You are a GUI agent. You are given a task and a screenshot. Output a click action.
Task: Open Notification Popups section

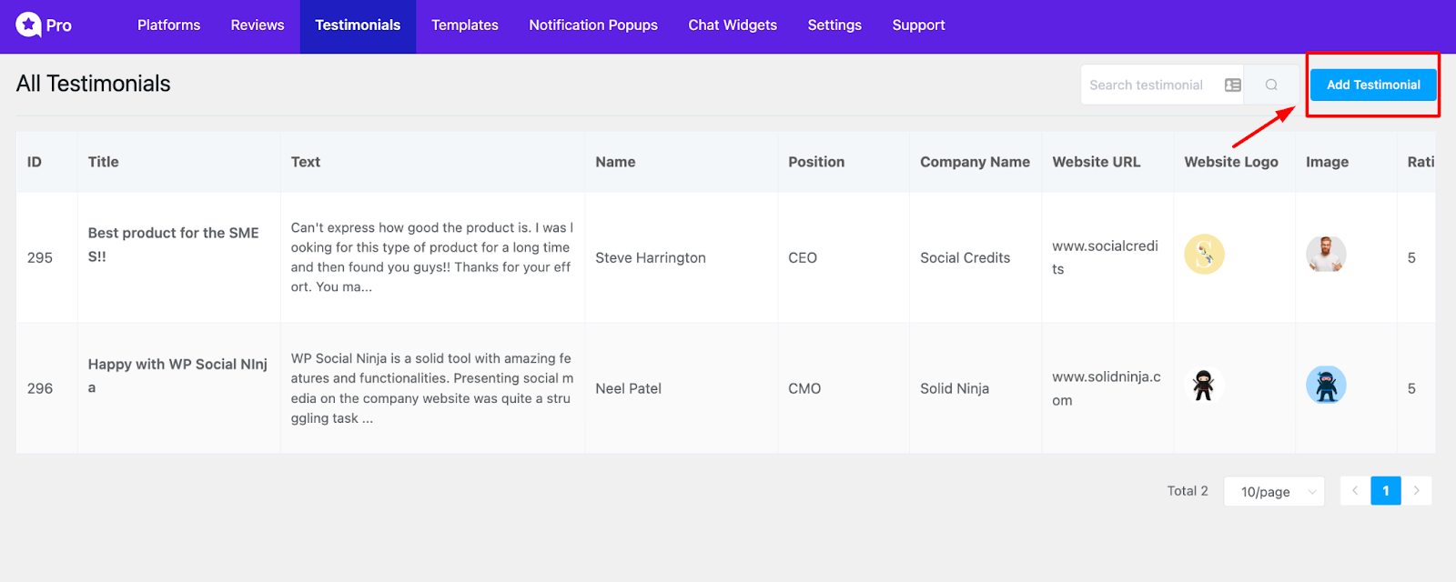coord(593,25)
